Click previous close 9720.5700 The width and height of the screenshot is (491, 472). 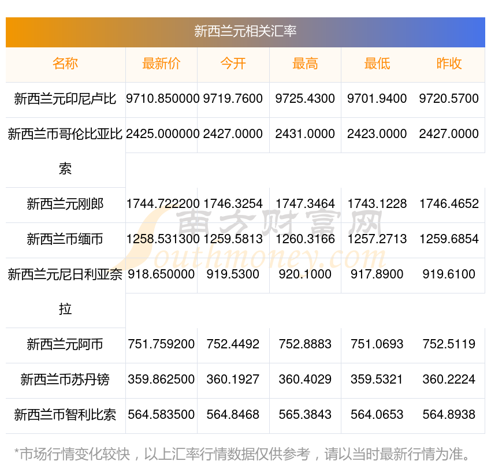pos(449,99)
